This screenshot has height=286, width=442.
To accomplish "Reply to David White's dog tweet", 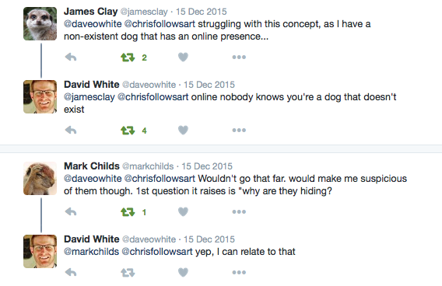I will pyautogui.click(x=71, y=130).
